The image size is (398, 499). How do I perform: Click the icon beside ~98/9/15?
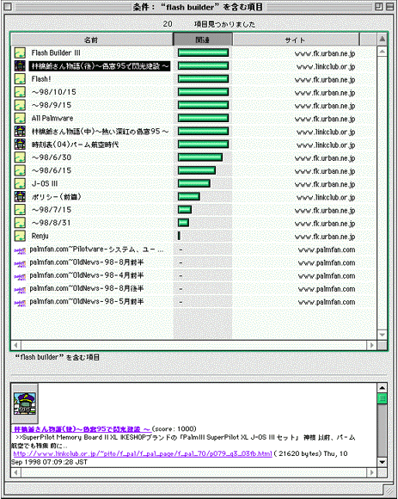click(x=20, y=105)
